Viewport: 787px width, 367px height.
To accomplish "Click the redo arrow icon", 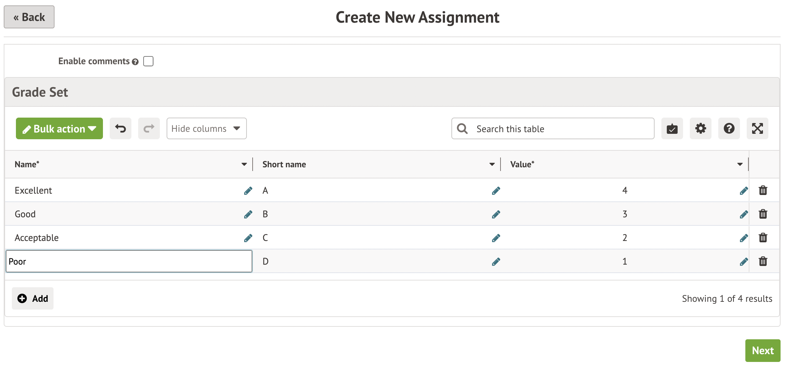I will [149, 128].
